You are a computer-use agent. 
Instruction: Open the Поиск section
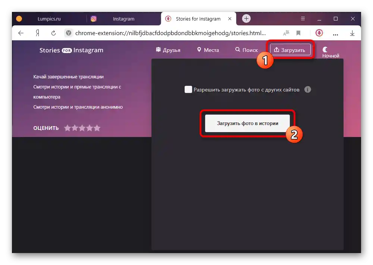click(247, 50)
